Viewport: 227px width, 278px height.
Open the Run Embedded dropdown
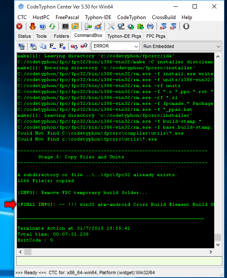click(182, 46)
